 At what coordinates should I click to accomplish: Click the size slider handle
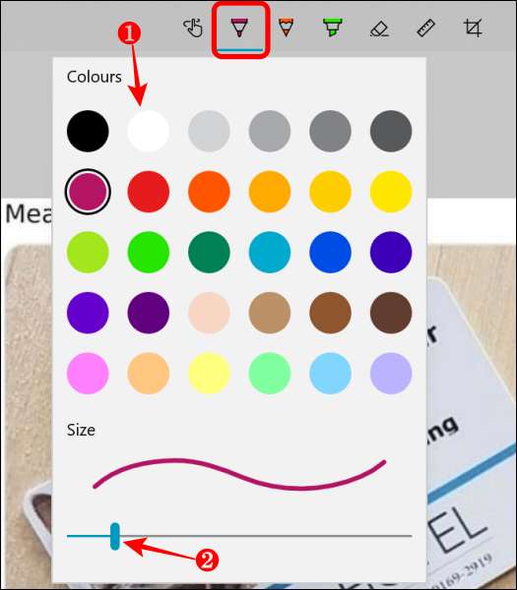[x=115, y=536]
